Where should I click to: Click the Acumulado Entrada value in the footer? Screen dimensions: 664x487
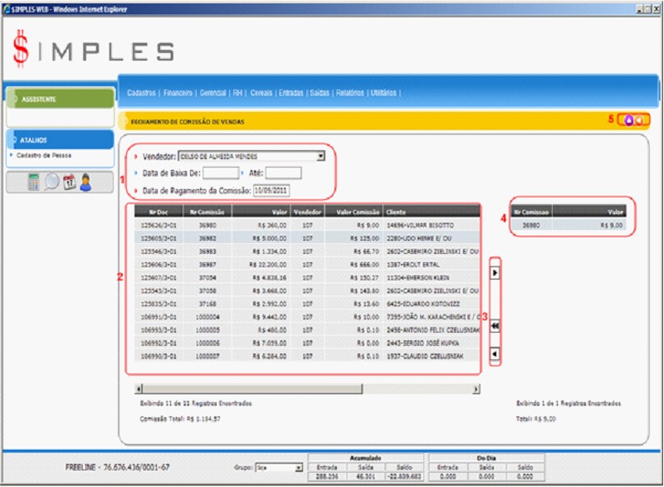(327, 476)
